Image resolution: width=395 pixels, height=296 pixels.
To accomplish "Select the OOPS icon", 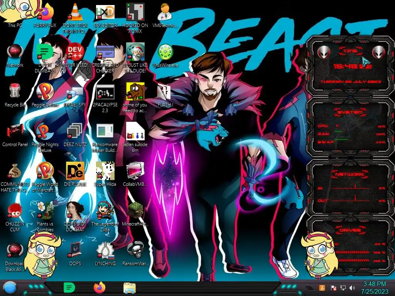I will 75,254.
